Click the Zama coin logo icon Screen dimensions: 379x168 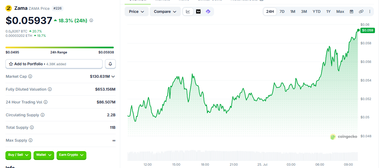9,8
